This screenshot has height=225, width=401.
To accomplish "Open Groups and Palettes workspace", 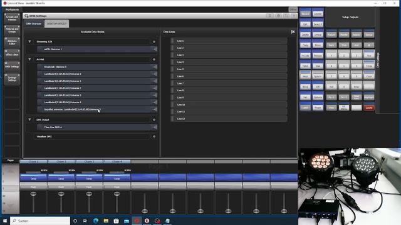I will (x=12, y=18).
